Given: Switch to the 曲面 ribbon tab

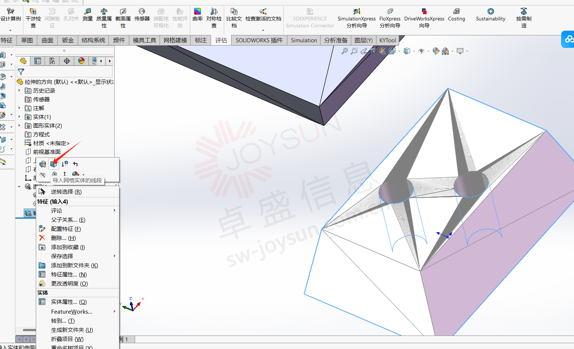Looking at the screenshot, I should click(x=47, y=40).
